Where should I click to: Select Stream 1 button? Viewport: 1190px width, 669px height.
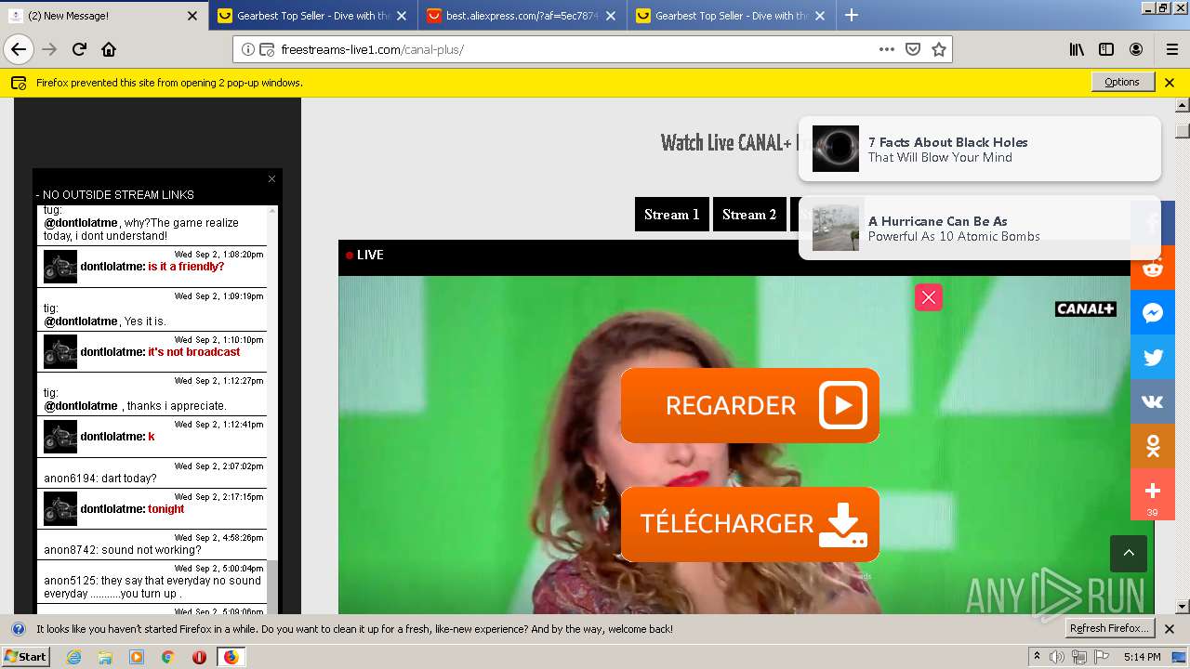(x=672, y=215)
